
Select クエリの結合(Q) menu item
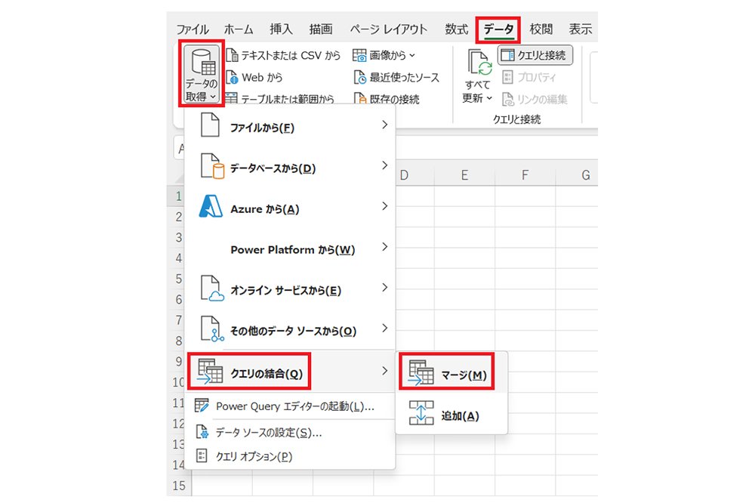click(x=290, y=372)
